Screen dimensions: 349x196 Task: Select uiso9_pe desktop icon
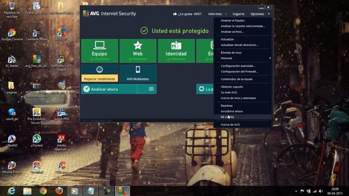click(x=12, y=114)
